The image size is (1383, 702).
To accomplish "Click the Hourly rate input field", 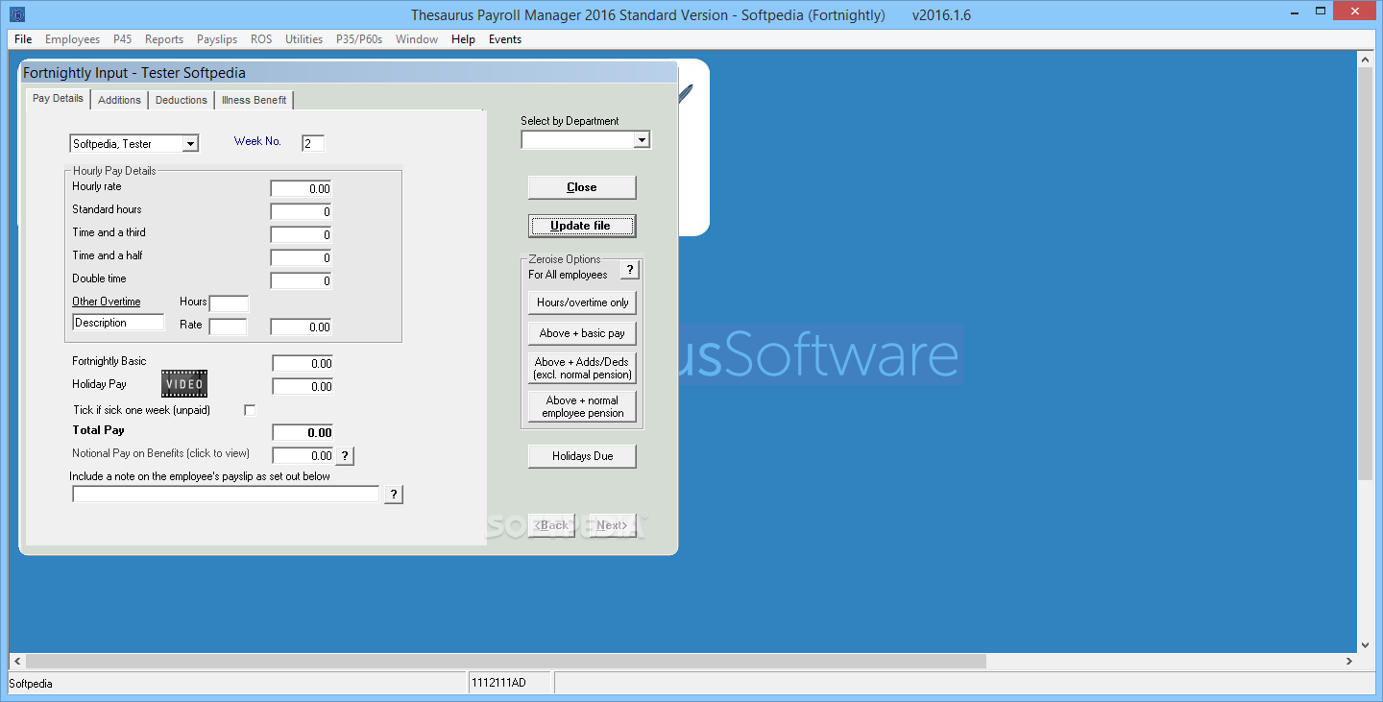I will [x=301, y=189].
